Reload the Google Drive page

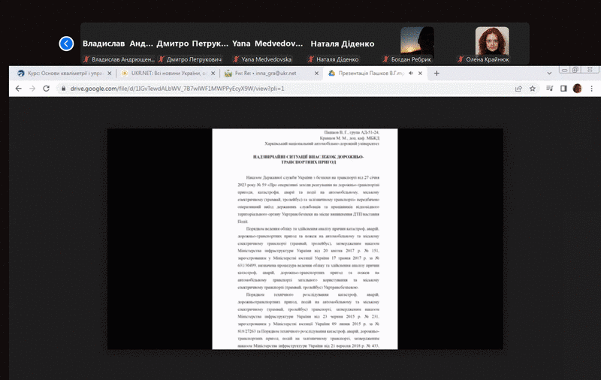tap(47, 88)
